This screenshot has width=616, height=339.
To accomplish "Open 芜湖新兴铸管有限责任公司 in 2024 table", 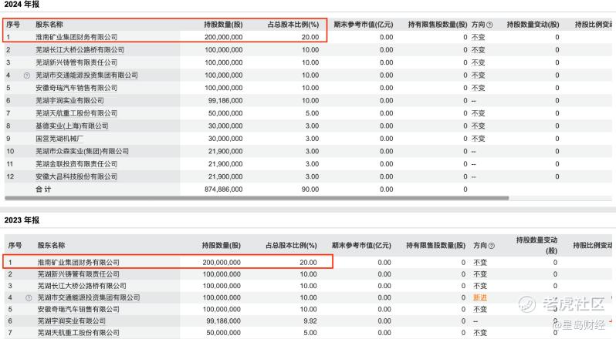I will (76, 62).
